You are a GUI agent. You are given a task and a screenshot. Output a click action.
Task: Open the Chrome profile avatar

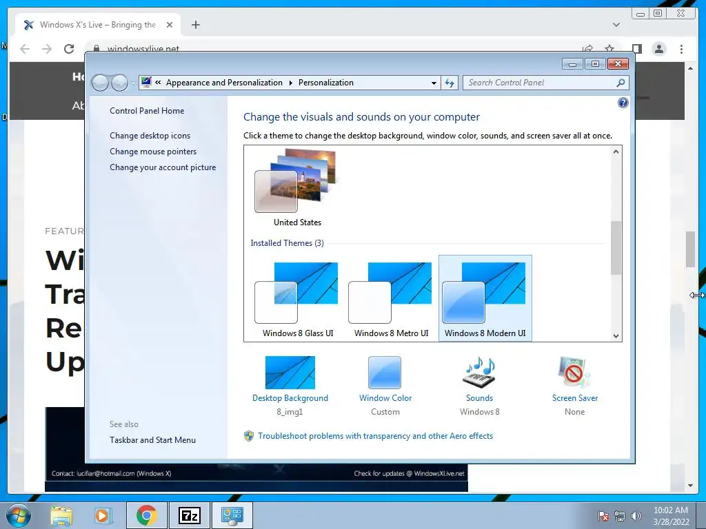pos(659,49)
